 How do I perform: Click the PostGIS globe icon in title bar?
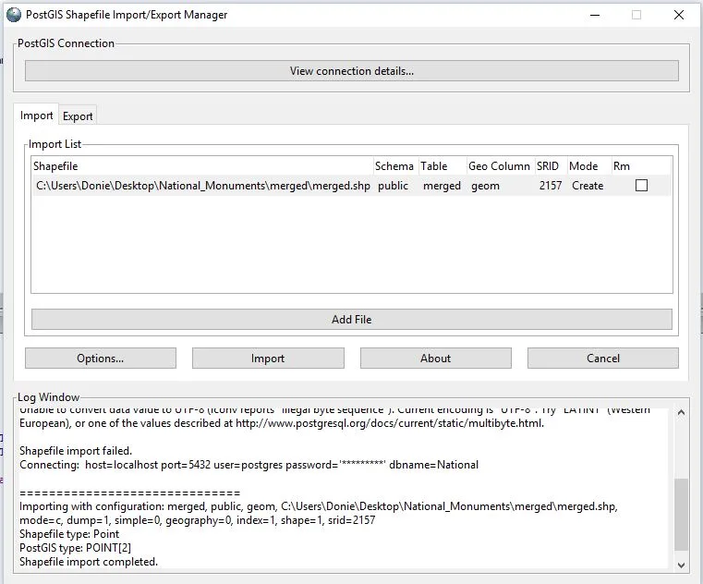14,15
